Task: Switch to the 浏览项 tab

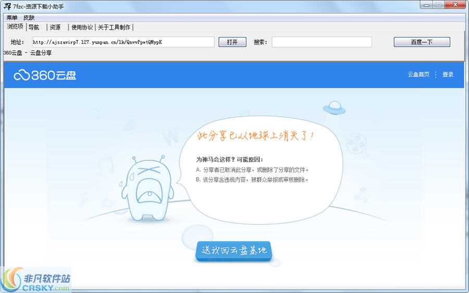Action: click(15, 27)
